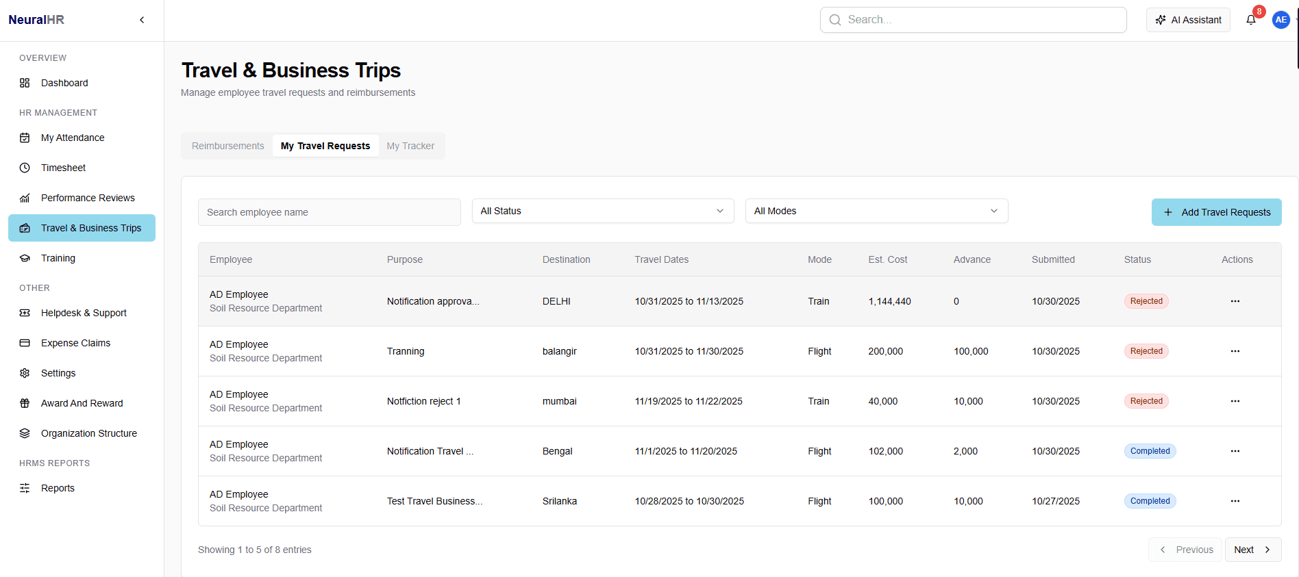The width and height of the screenshot is (1299, 577).
Task: Open Timesheet from the sidebar
Action: pyautogui.click(x=82, y=168)
